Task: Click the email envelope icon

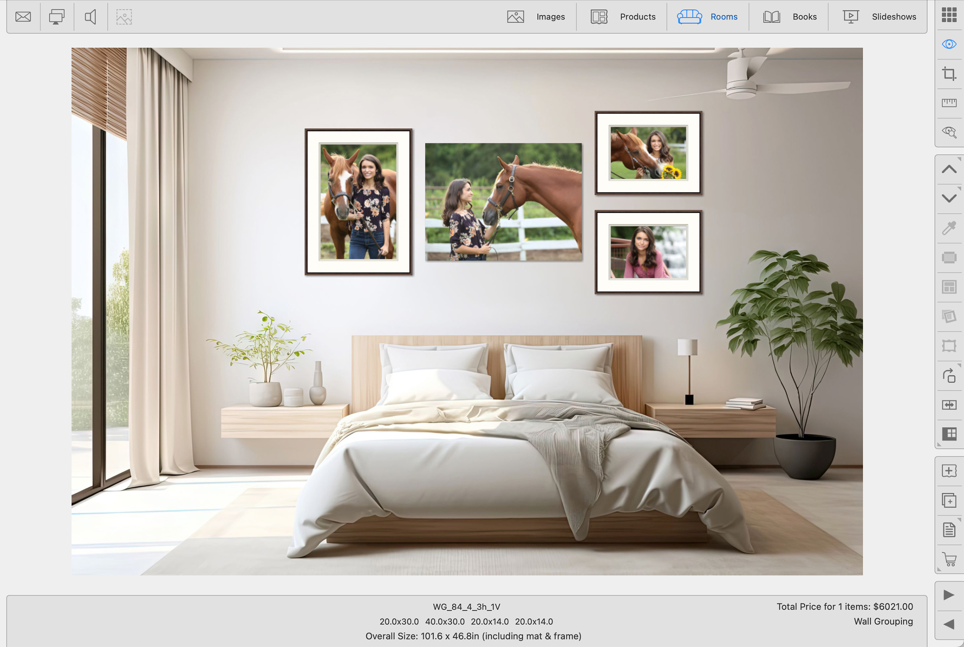Action: pos(23,17)
